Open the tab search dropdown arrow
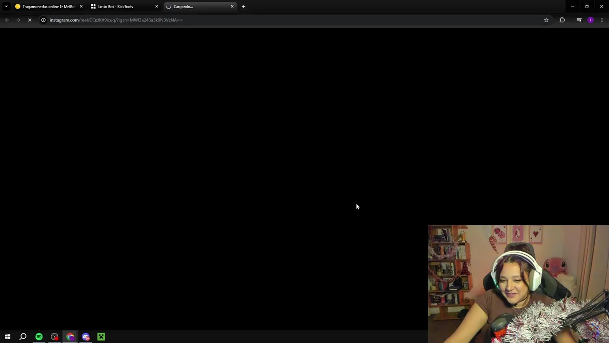This screenshot has width=609, height=343. click(x=6, y=7)
